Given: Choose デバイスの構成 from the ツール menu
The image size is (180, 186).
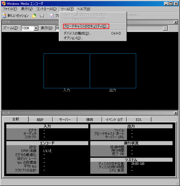Looking at the screenshot, I should [x=77, y=33].
